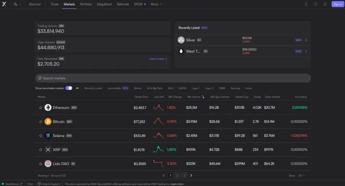Go to page 3
Viewport: 345px width, 186px height.
pyautogui.click(x=184, y=175)
